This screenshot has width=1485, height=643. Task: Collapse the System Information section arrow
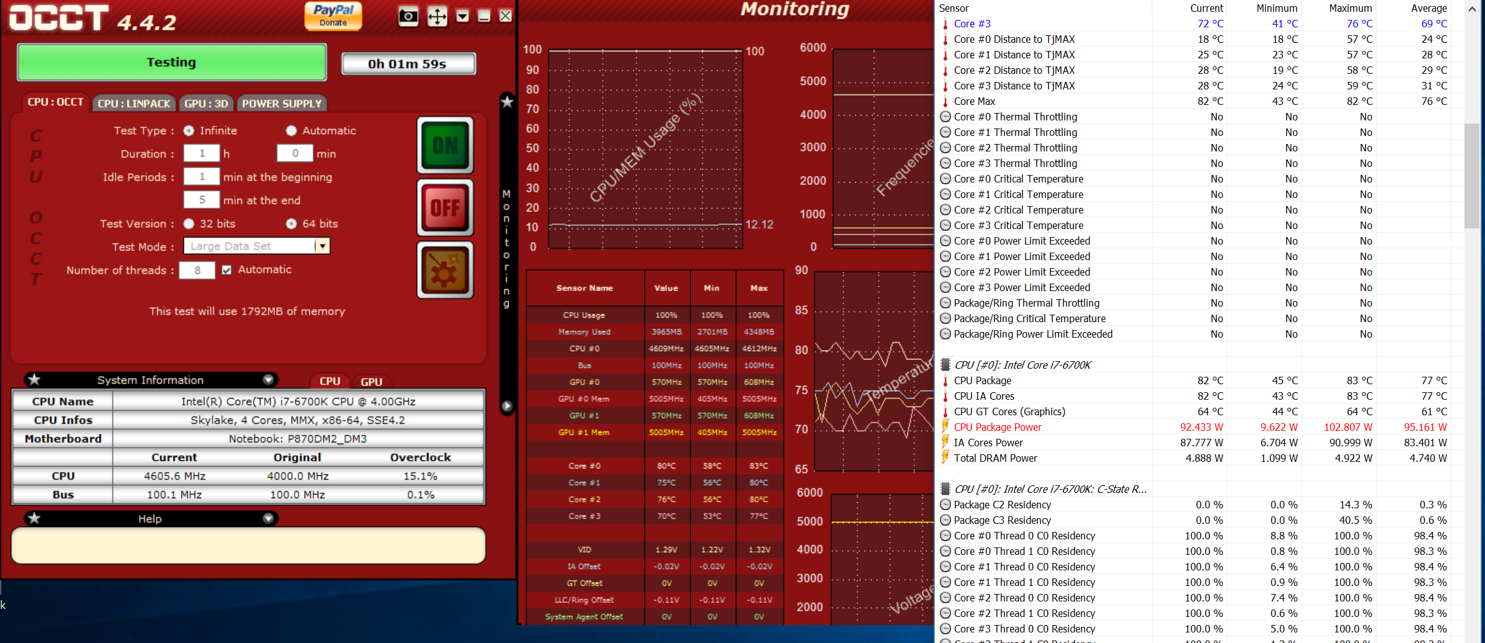click(269, 379)
